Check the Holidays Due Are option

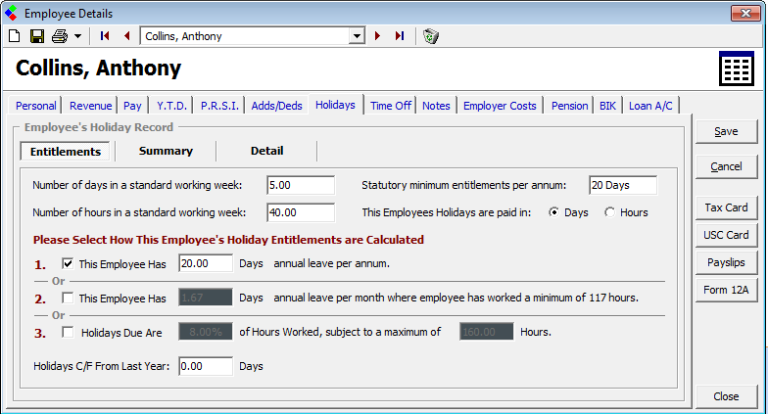click(68, 332)
